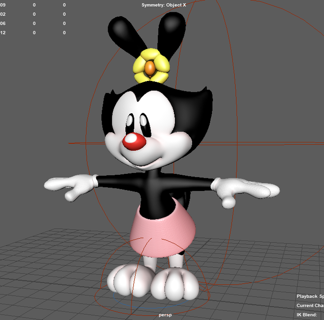Click the "persp" camera name label
Screen dimensions: 324x320
tap(165, 315)
